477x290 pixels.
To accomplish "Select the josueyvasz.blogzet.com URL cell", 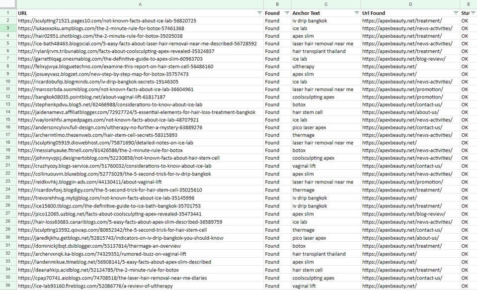I will [x=140, y=74].
